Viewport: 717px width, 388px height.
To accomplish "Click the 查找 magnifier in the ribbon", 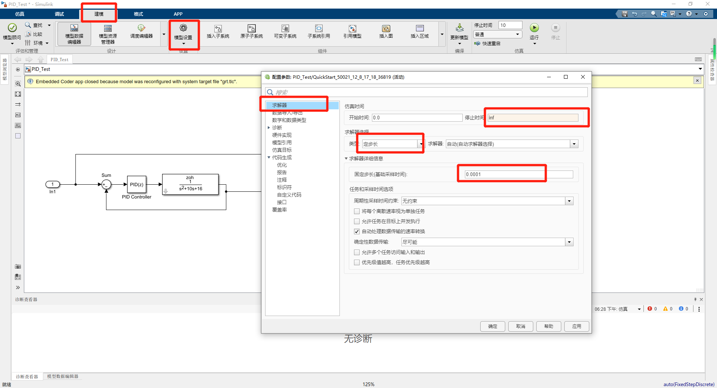I will (28, 25).
